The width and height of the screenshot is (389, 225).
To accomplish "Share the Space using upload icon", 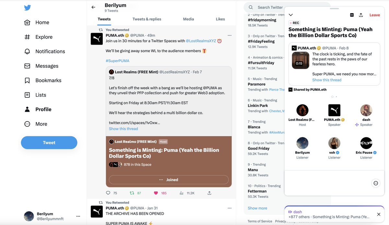I will coord(361,15).
